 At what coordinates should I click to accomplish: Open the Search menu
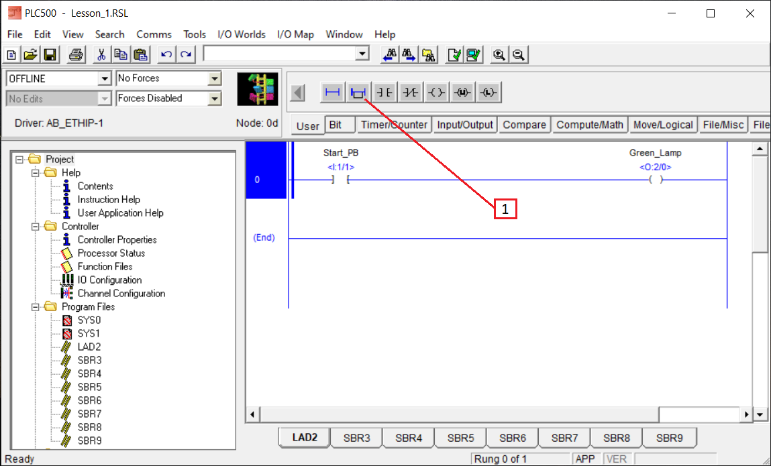pos(109,34)
